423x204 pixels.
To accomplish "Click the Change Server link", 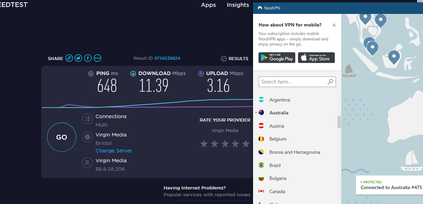I will 114,151.
